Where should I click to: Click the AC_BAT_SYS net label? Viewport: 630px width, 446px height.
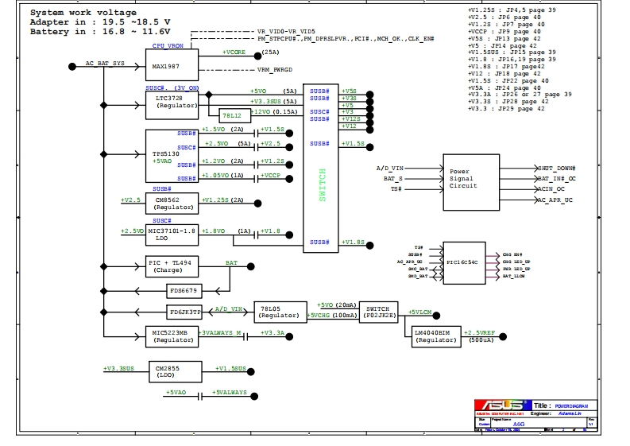click(x=104, y=62)
